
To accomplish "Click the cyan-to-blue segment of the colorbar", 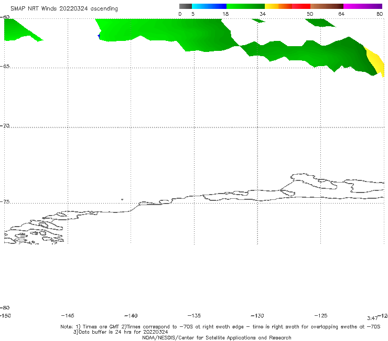I will (209, 6).
